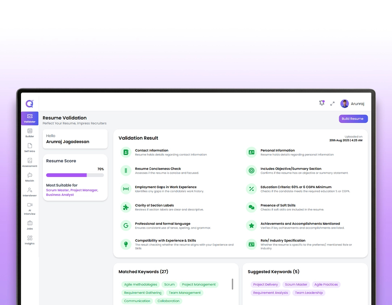The image size is (392, 305).
Task: Click the Build Resume button
Action: [353, 119]
